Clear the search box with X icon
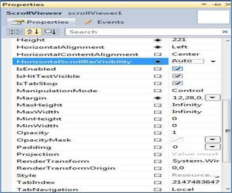This screenshot has width=232, height=193. pyautogui.click(x=225, y=32)
